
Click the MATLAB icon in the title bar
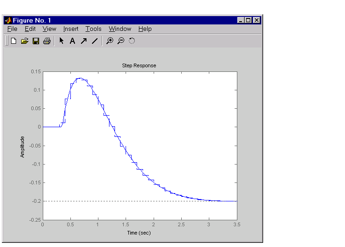pos(8,20)
